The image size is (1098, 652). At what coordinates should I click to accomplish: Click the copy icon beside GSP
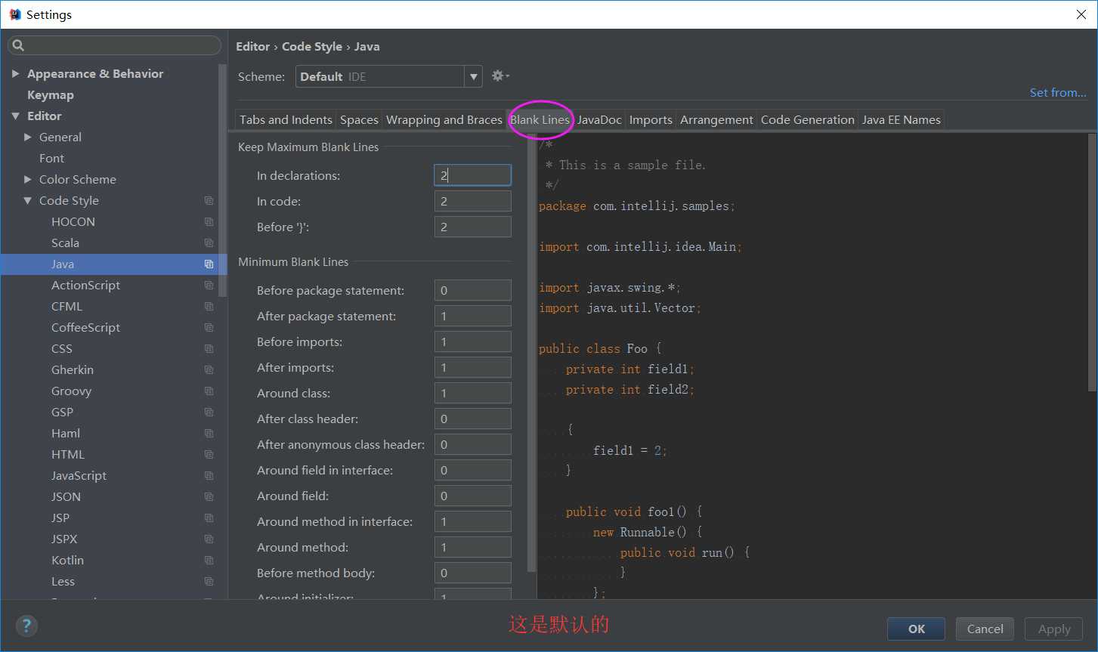(x=209, y=413)
